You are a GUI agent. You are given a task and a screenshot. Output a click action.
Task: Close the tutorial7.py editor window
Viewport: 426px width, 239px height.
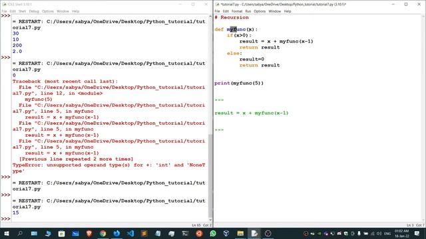coord(419,5)
